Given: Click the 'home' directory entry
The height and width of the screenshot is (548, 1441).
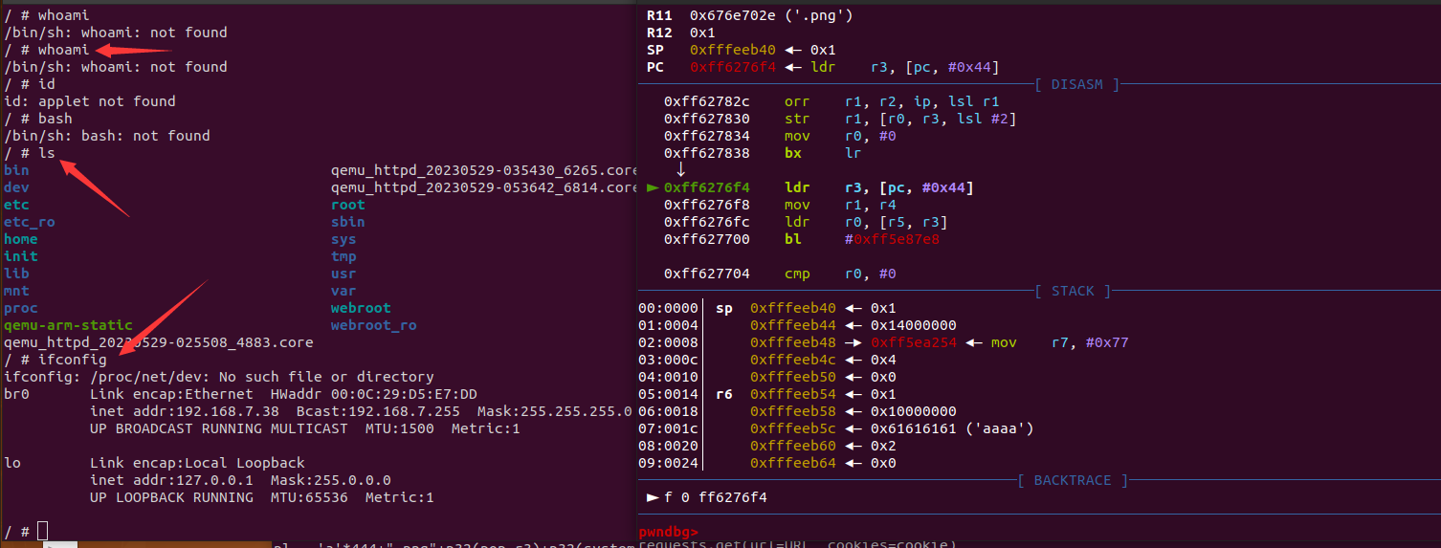Looking at the screenshot, I should coord(21,239).
